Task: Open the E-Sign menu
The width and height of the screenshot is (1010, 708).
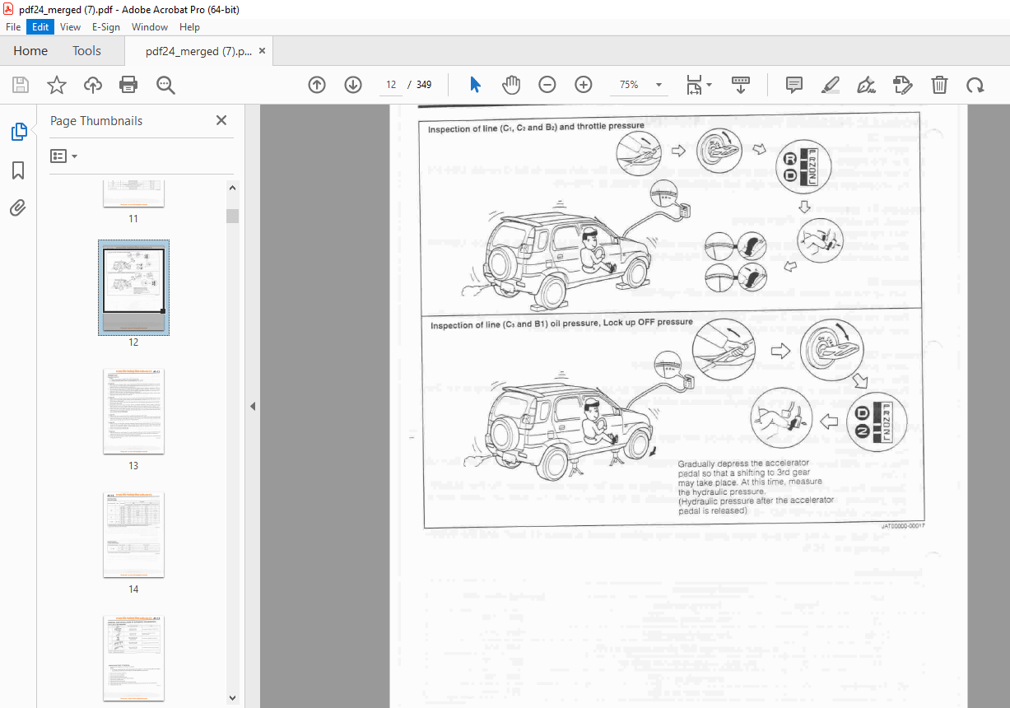Action: 105,26
